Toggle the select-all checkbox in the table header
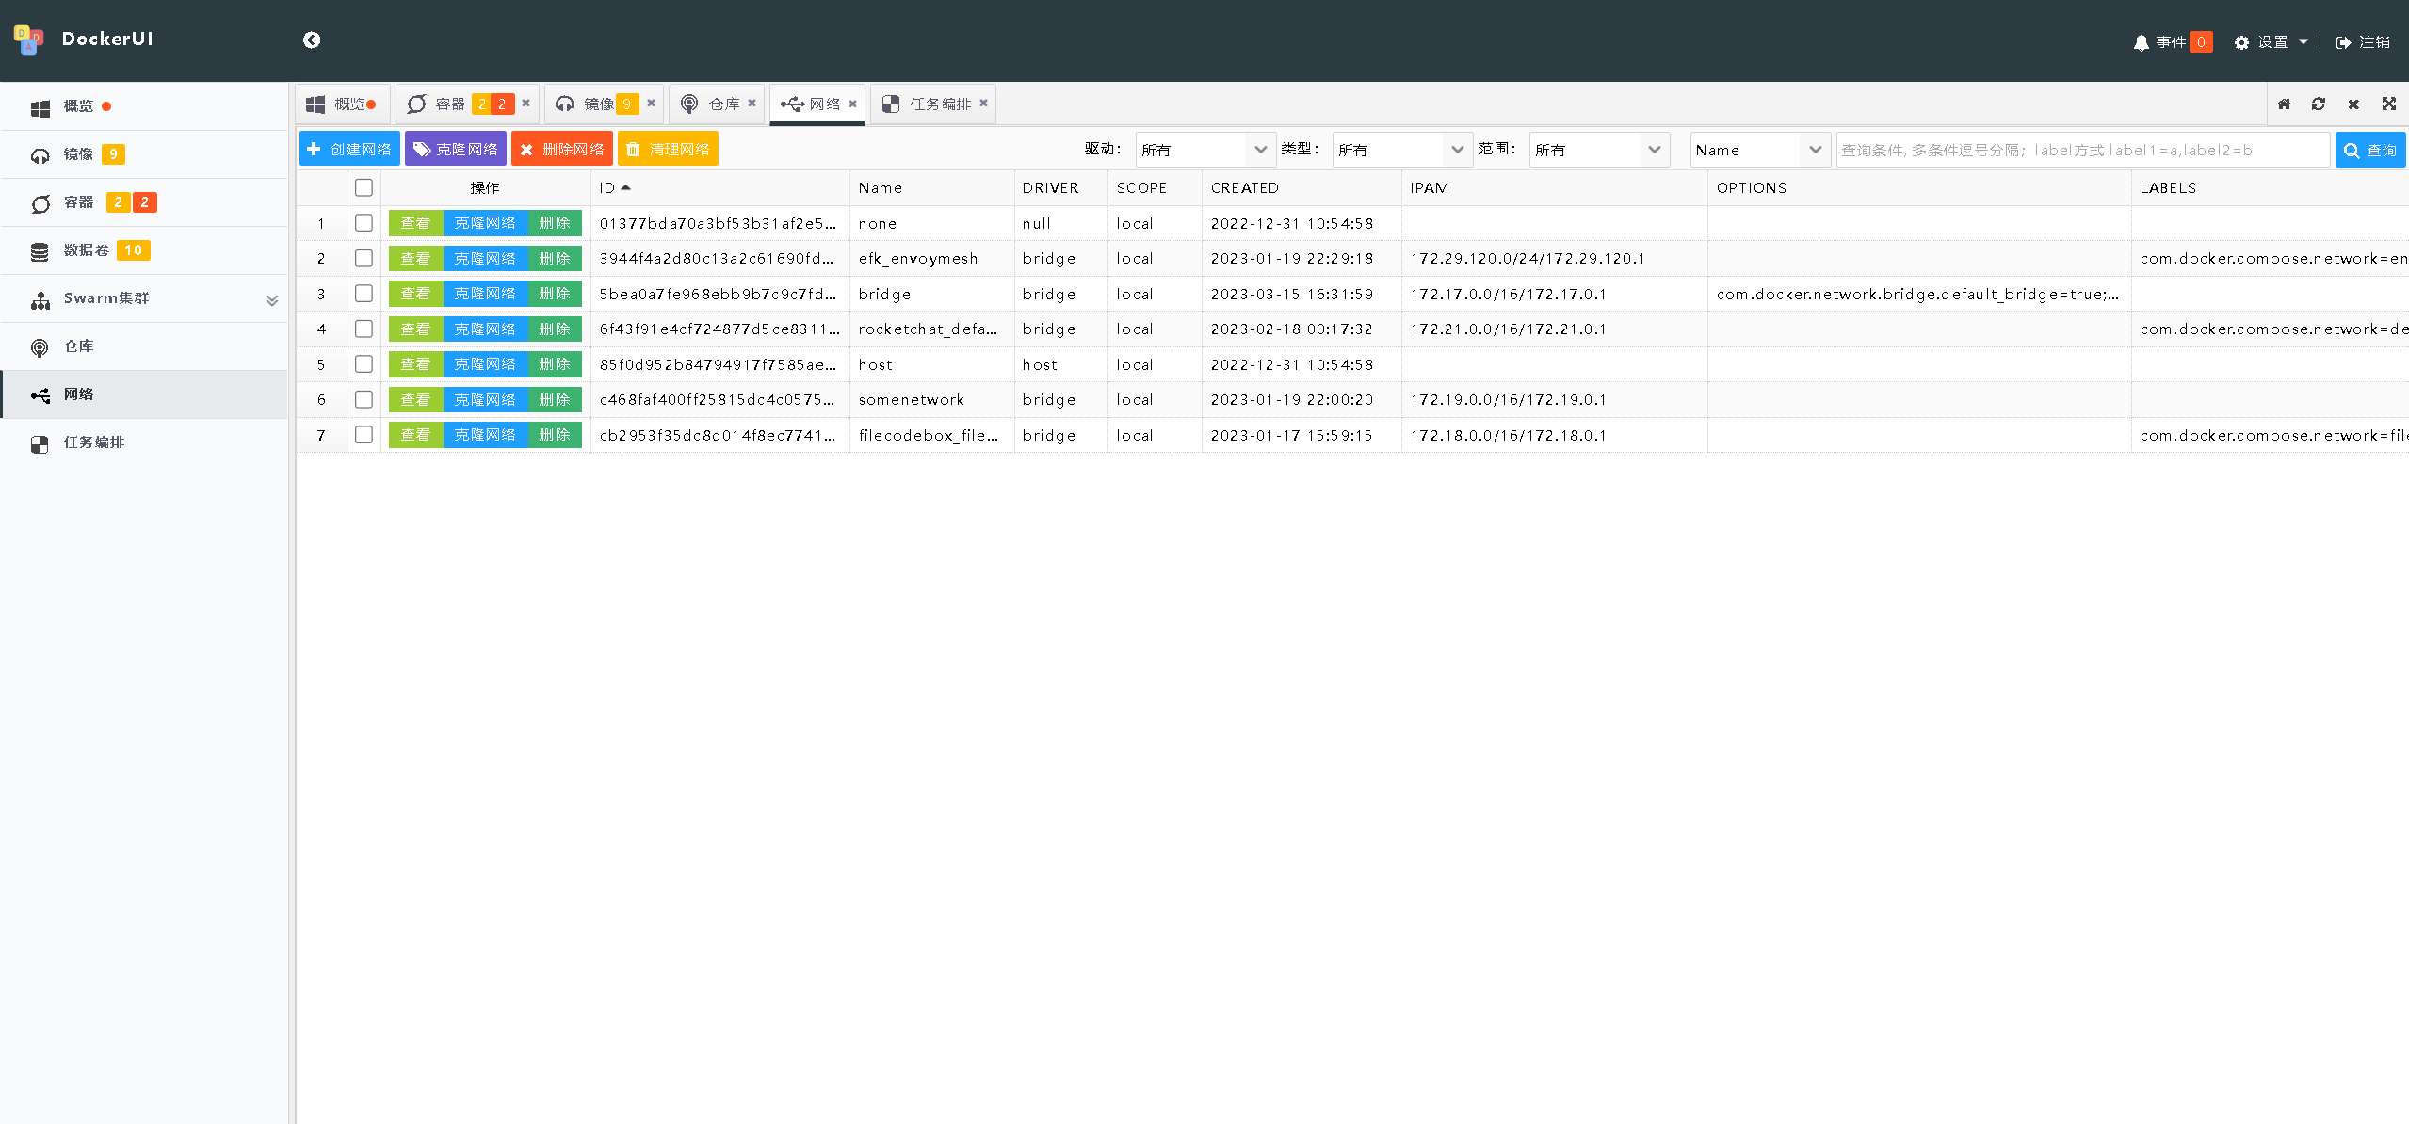This screenshot has width=2409, height=1124. [x=364, y=188]
